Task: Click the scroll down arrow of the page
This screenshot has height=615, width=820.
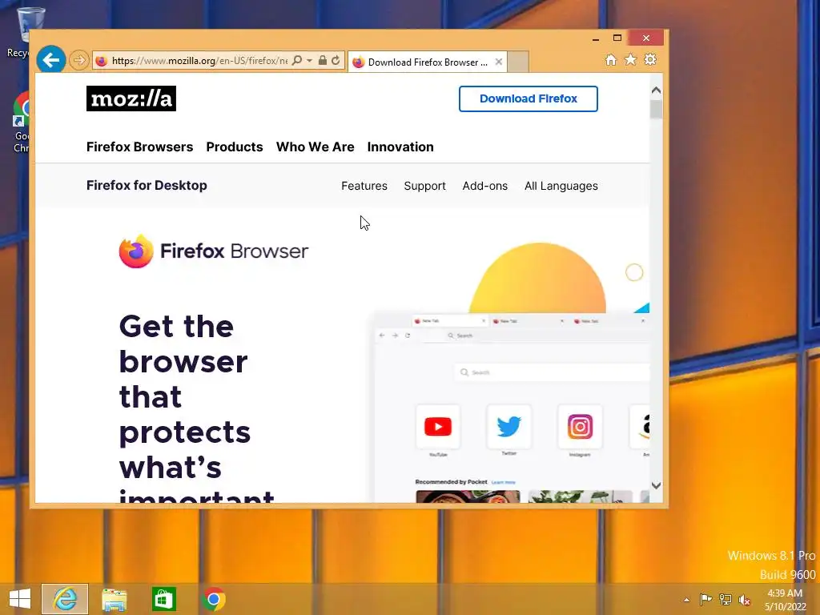Action: (657, 486)
